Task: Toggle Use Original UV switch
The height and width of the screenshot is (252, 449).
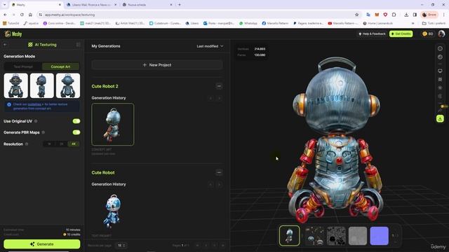Action: (76, 121)
